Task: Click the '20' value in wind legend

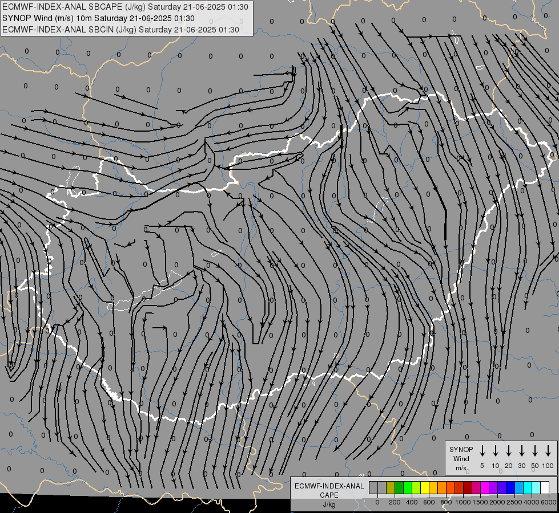Action: 509,466
